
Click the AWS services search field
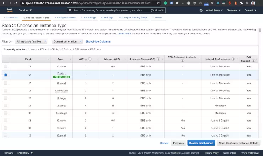click(116, 10)
